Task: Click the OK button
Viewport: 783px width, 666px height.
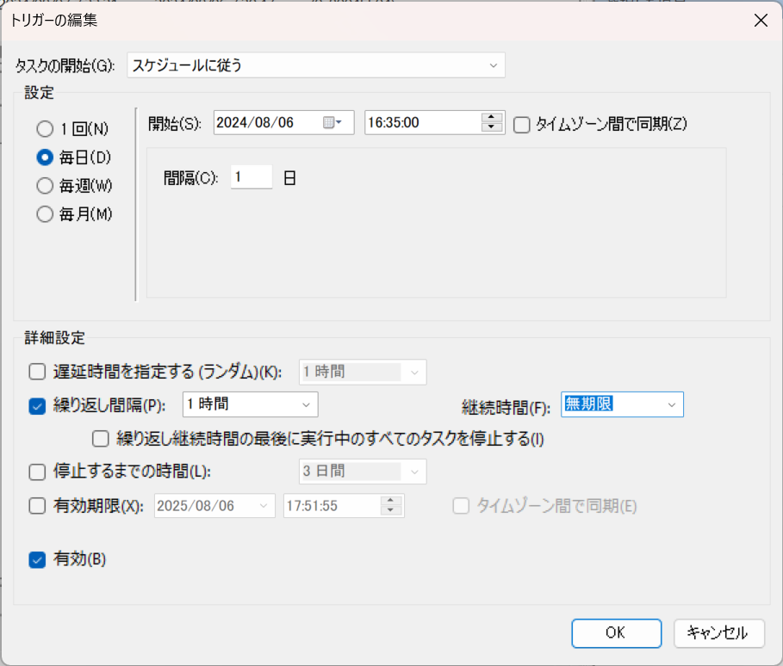Action: click(616, 632)
